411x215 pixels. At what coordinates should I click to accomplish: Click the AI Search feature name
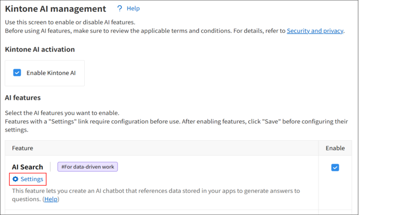[x=28, y=167]
